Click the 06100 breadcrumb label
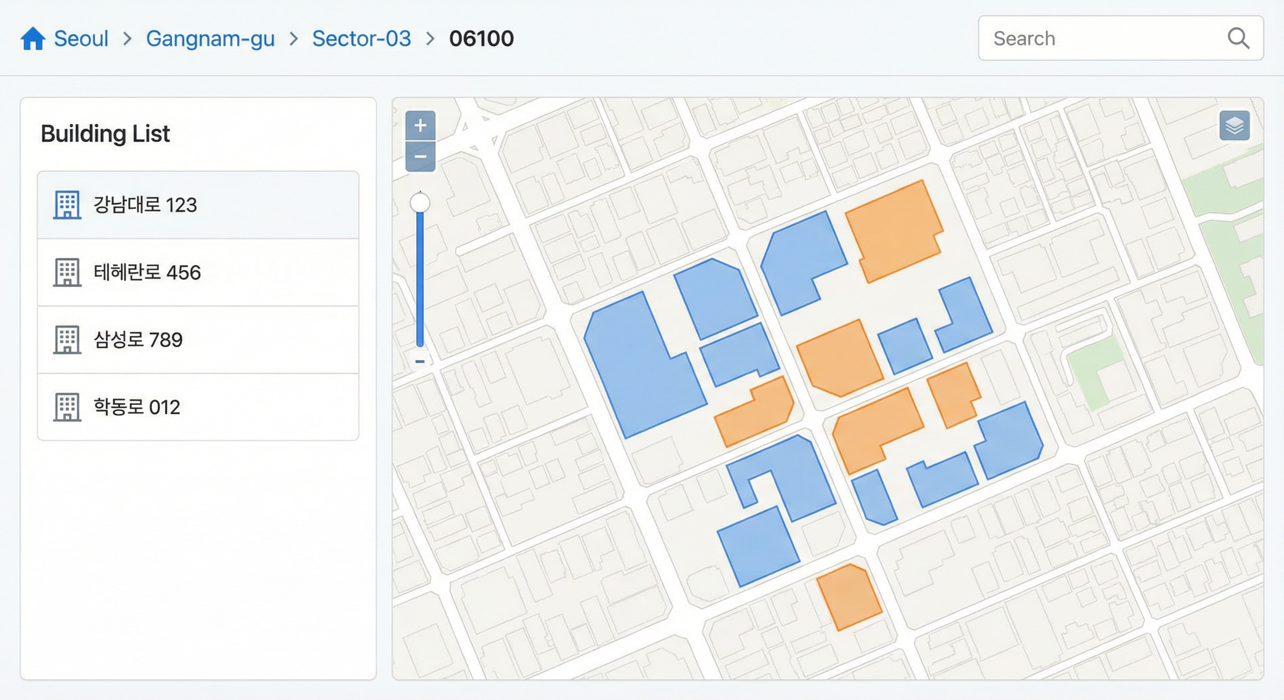The image size is (1284, 700). click(481, 38)
